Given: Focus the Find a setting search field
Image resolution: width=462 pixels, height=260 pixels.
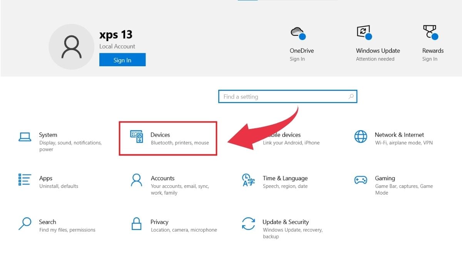Looking at the screenshot, I should pyautogui.click(x=288, y=97).
